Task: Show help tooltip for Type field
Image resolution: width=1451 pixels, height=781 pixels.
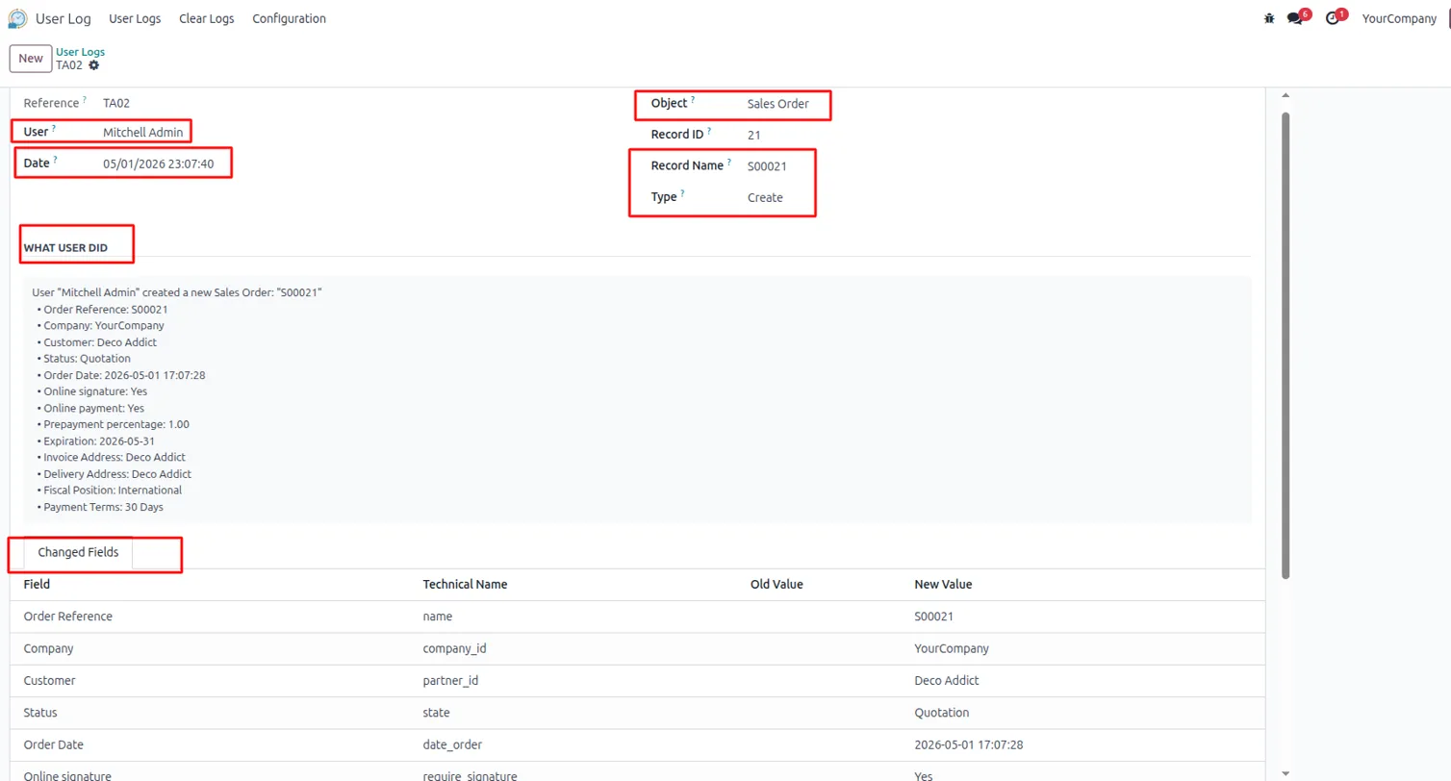Action: [682, 193]
